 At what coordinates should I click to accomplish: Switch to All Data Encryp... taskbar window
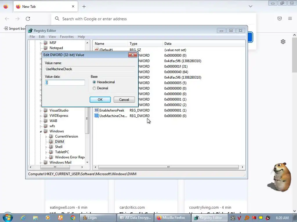(135, 218)
